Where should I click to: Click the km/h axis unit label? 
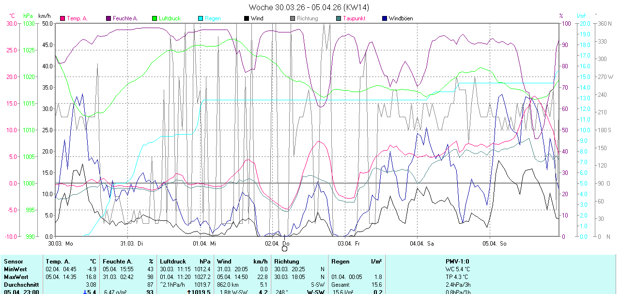click(x=44, y=16)
